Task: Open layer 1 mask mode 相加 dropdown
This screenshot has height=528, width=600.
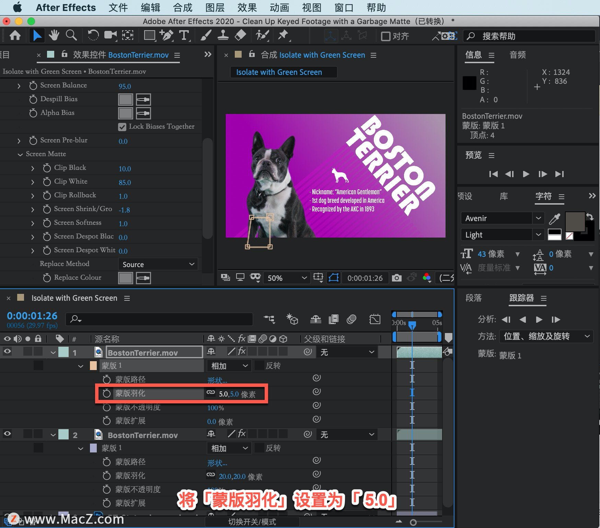Action: coord(229,366)
